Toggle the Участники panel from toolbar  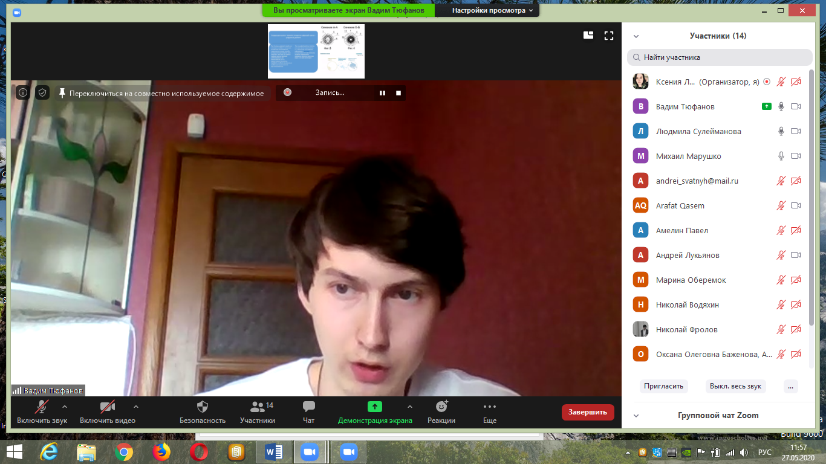258,412
